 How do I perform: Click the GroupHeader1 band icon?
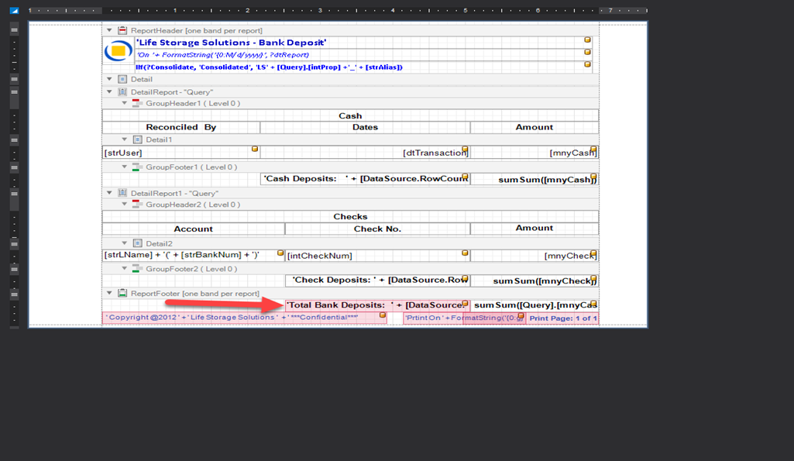point(136,103)
